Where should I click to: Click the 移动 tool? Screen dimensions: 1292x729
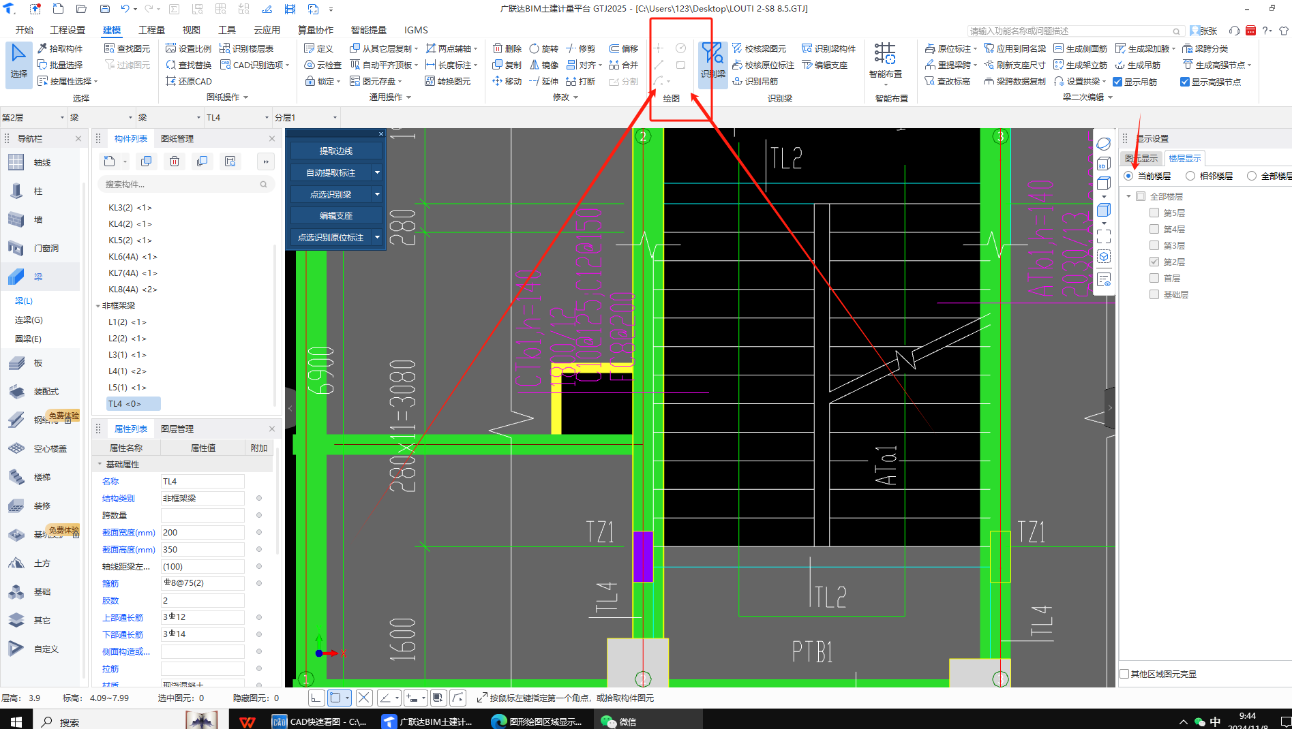pos(507,81)
